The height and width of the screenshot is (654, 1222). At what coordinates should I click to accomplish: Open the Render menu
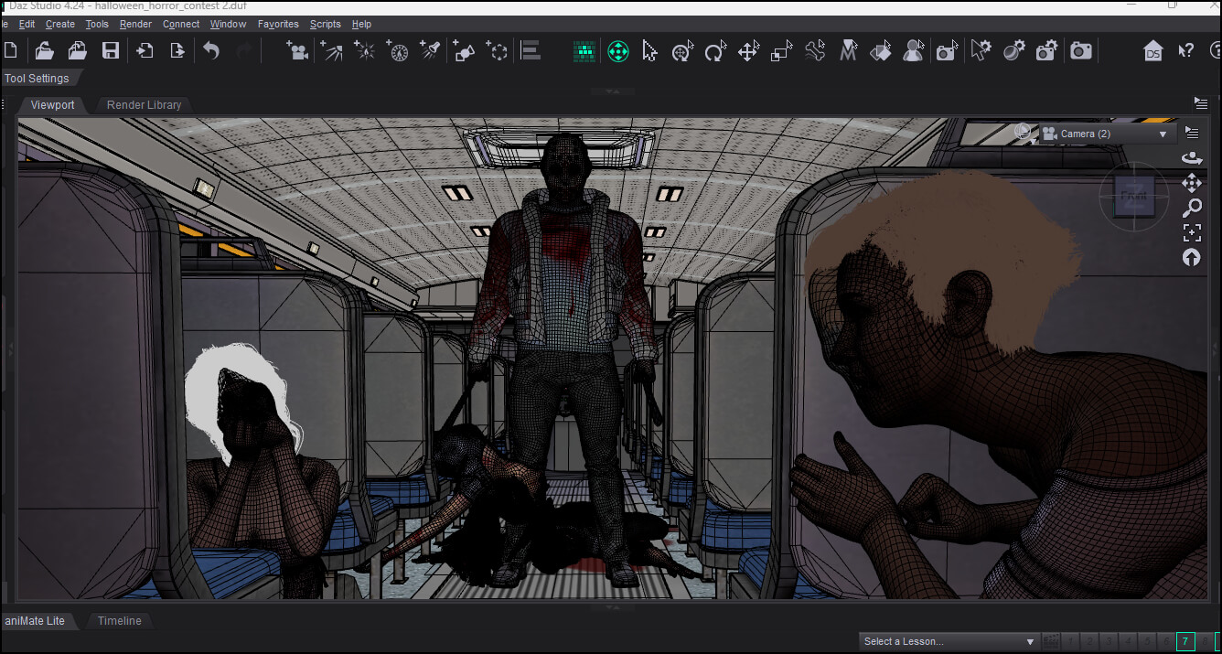coord(135,24)
